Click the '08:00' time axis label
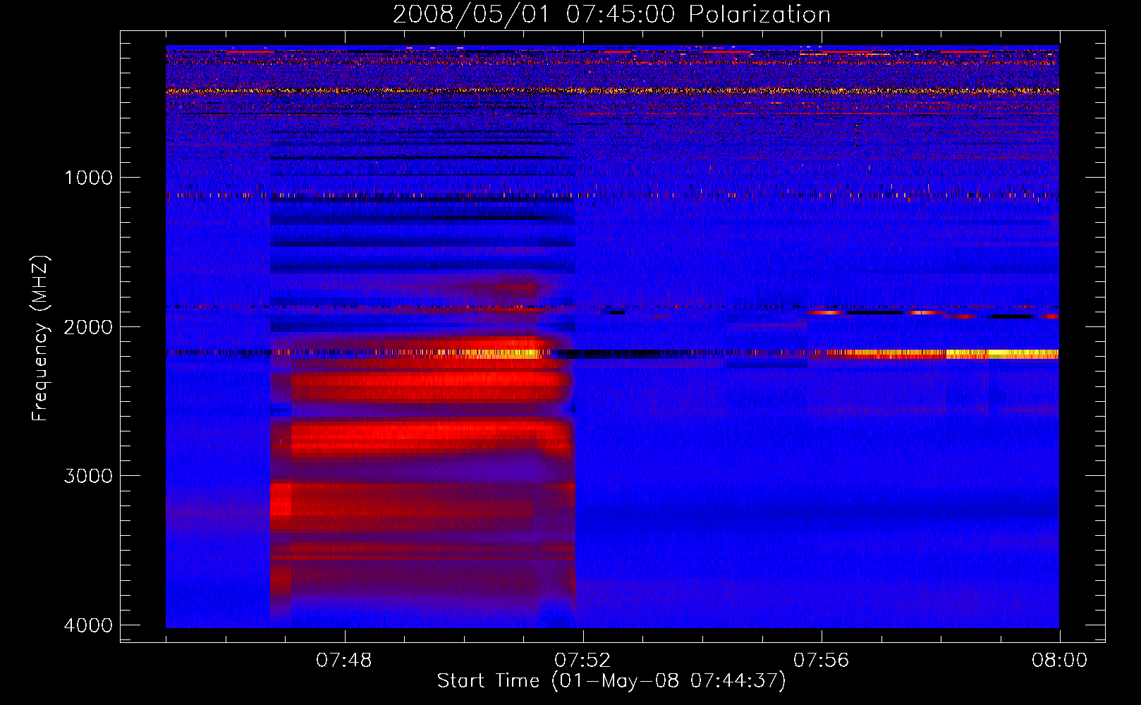 point(1059,661)
